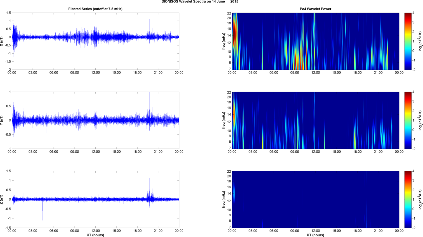This screenshot has width=423, height=237.
Task: Select the X (nT) filtered time-series plot
Action: (x=95, y=41)
